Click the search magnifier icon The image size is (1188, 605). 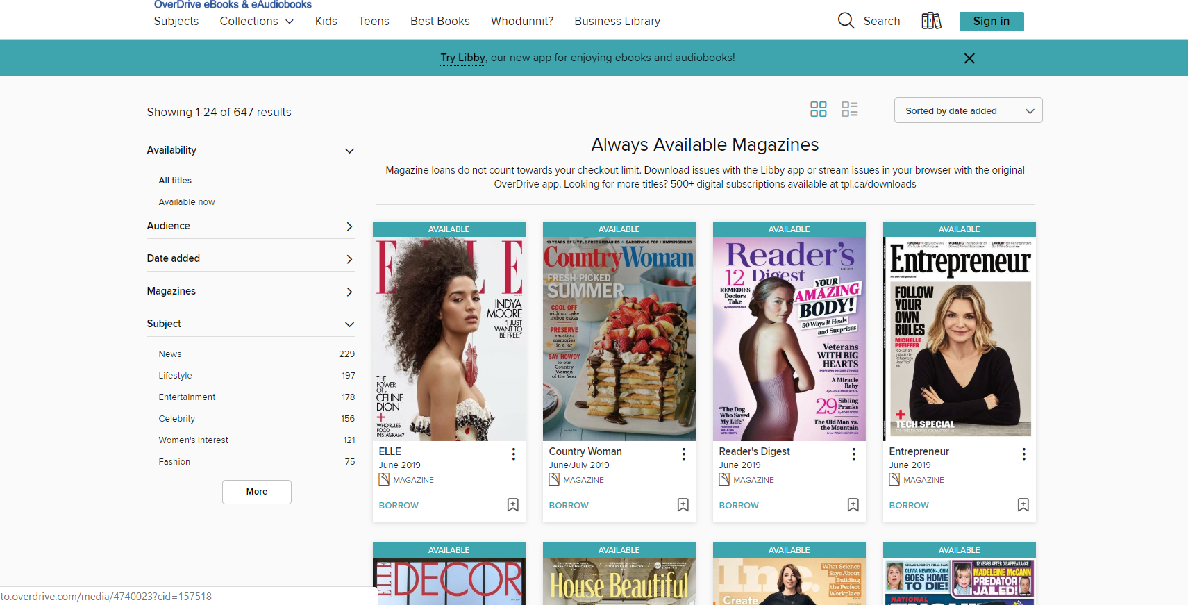pos(846,21)
